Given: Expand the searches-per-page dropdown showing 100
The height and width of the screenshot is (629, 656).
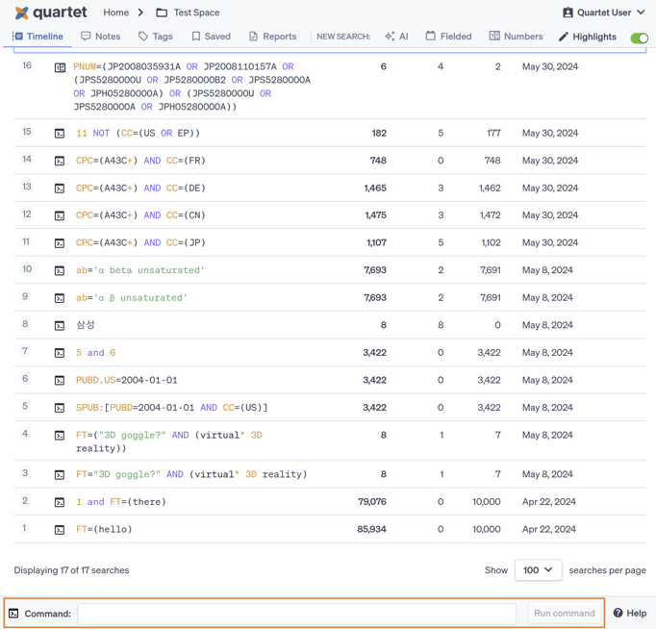Looking at the screenshot, I should (538, 570).
